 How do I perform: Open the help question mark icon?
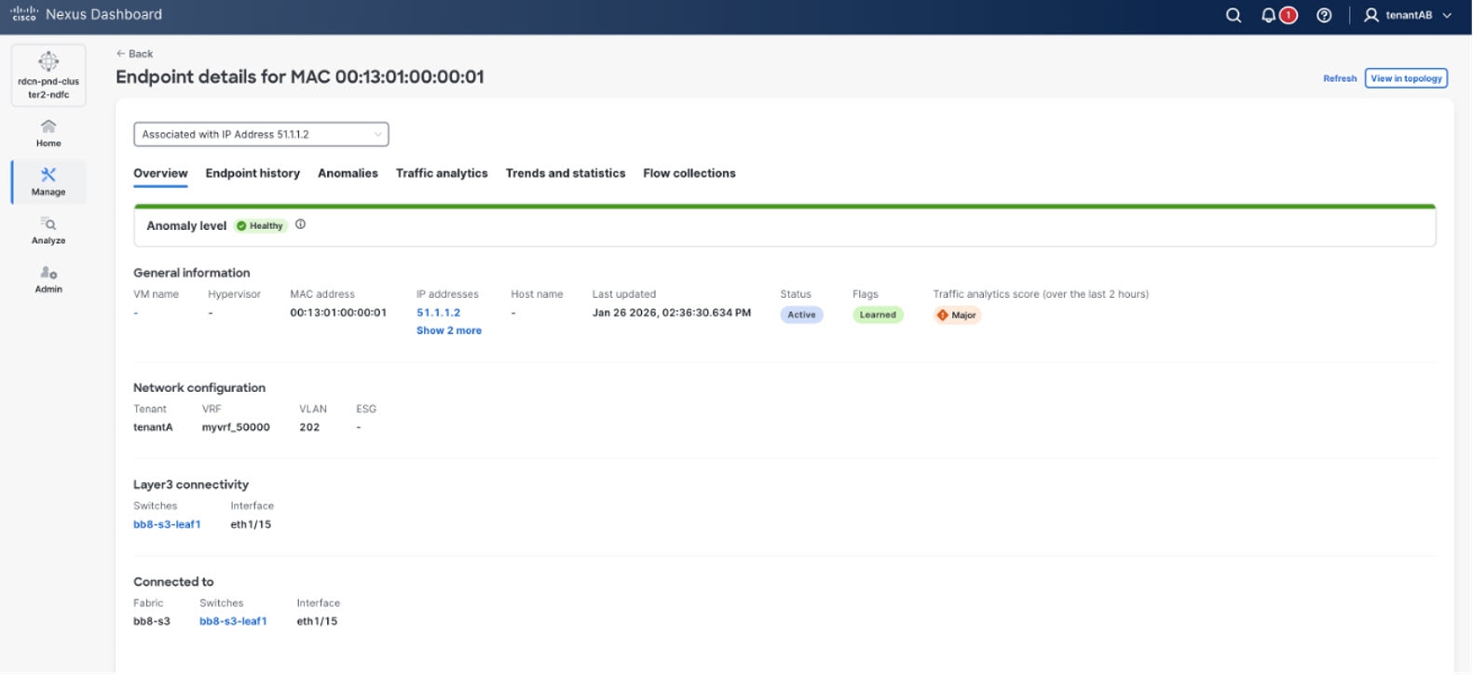(x=1324, y=15)
